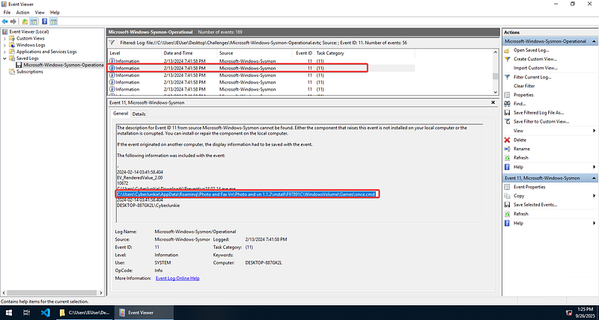Sort by Date and Time column header
Screen dimensions: 599x320
(189, 53)
